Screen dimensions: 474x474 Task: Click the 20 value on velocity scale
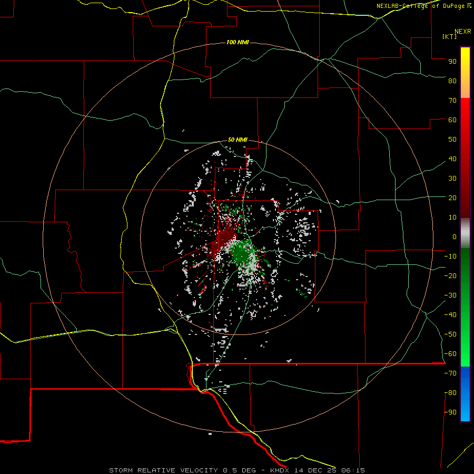(452, 198)
